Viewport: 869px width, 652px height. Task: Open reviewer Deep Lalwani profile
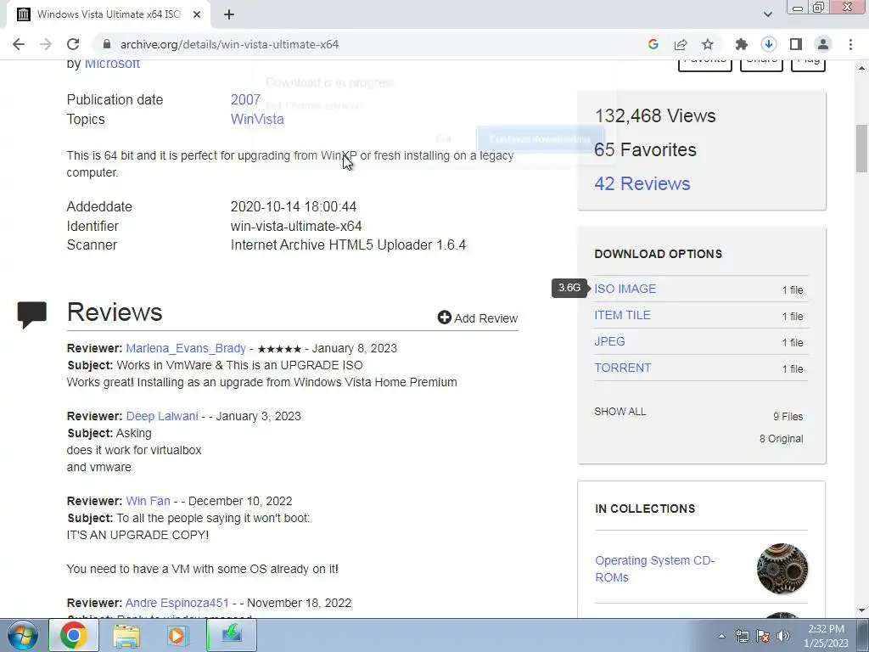pos(162,416)
